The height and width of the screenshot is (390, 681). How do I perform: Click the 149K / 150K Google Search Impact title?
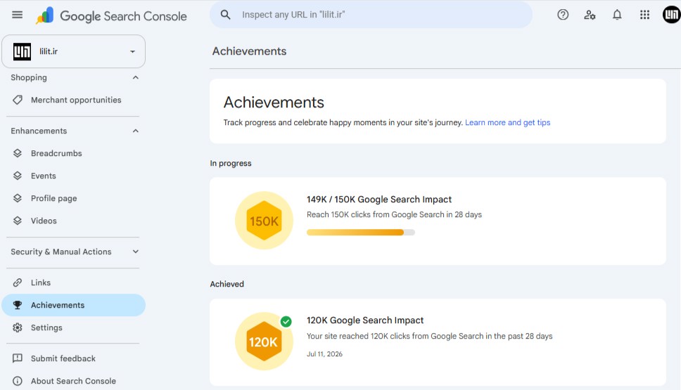coord(379,200)
